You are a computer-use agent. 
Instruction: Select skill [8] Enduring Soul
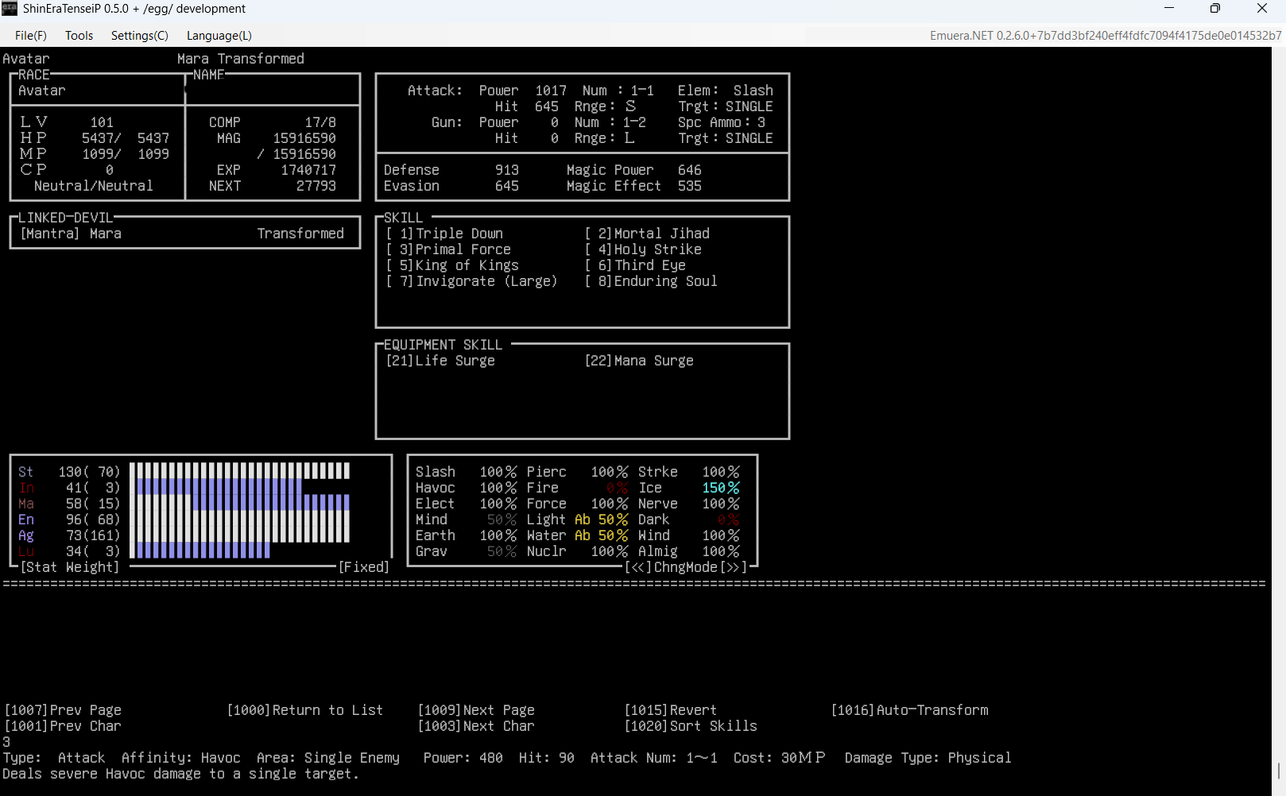click(x=651, y=281)
